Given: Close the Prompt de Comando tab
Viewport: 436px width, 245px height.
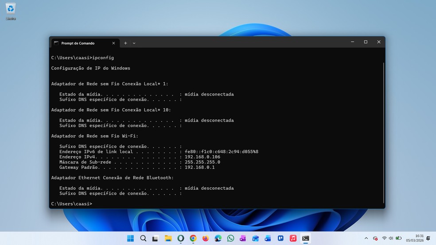Looking at the screenshot, I should 113,43.
